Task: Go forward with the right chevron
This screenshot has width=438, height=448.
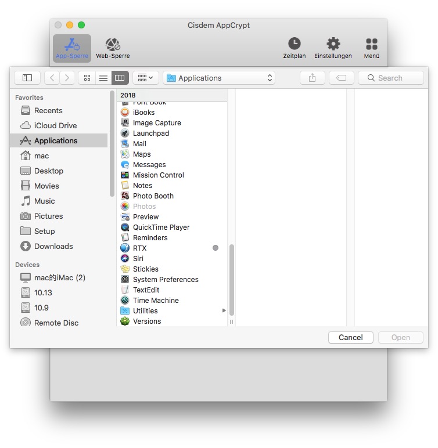Action: click(x=67, y=78)
